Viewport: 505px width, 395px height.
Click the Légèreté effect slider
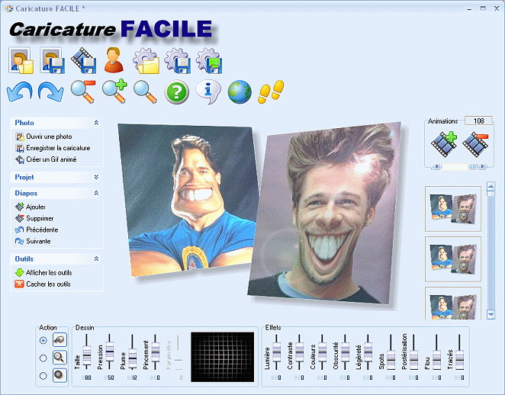tap(368, 352)
